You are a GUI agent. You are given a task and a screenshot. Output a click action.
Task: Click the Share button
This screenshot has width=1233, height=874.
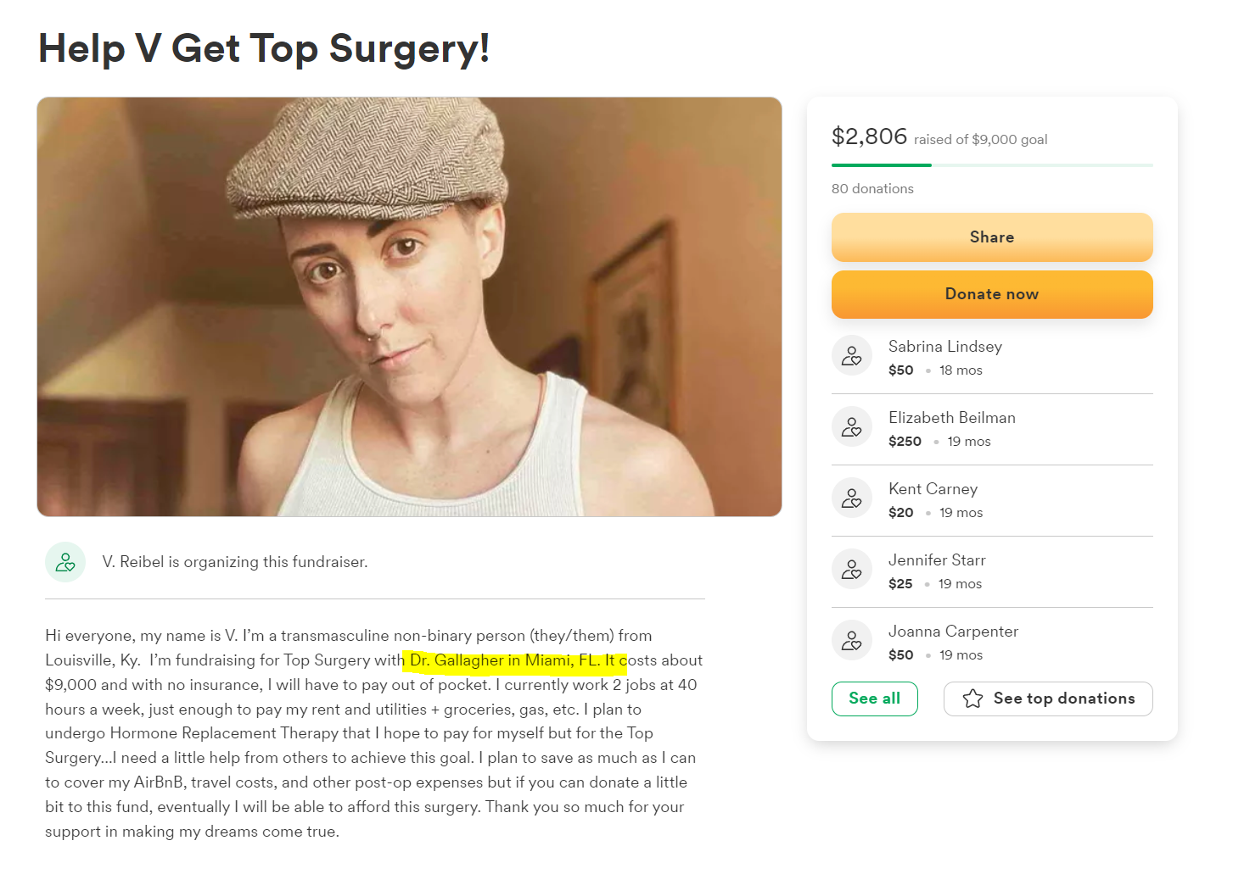tap(992, 237)
